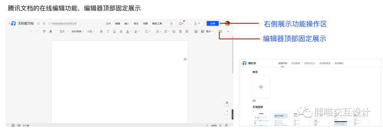Toggle italic formatting
This screenshot has width=383, height=129.
pos(108,31)
